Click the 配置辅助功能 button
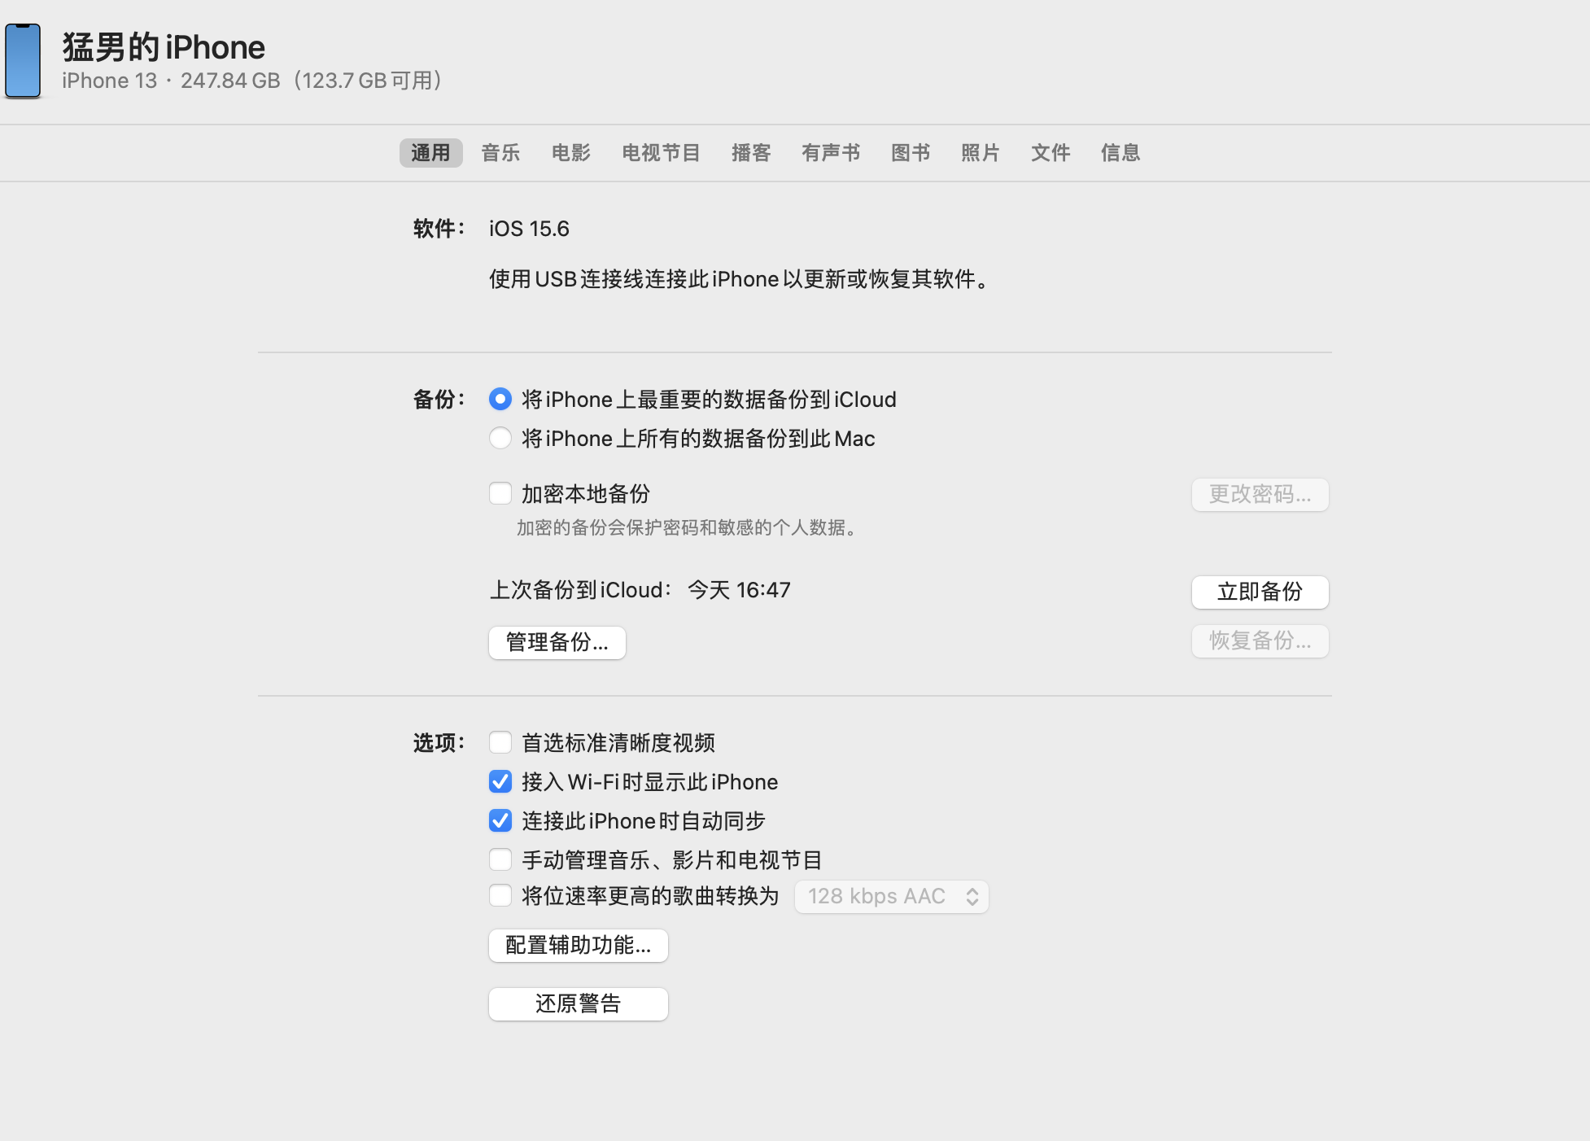The image size is (1590, 1141). [578, 945]
